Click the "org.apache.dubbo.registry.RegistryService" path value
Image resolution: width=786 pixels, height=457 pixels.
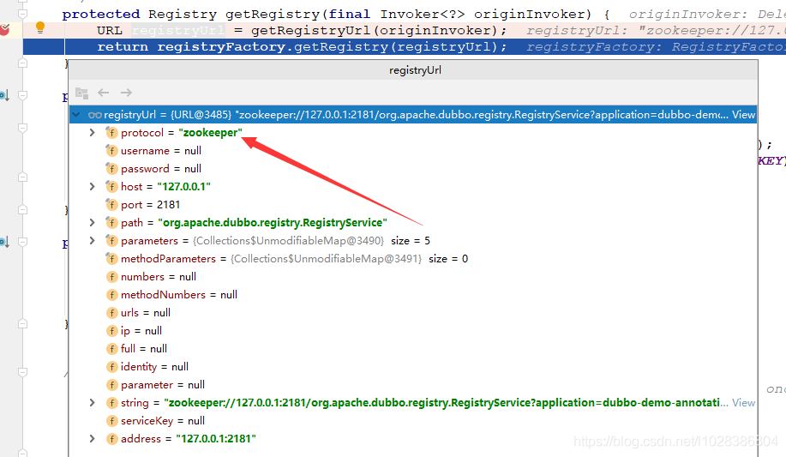pos(273,223)
